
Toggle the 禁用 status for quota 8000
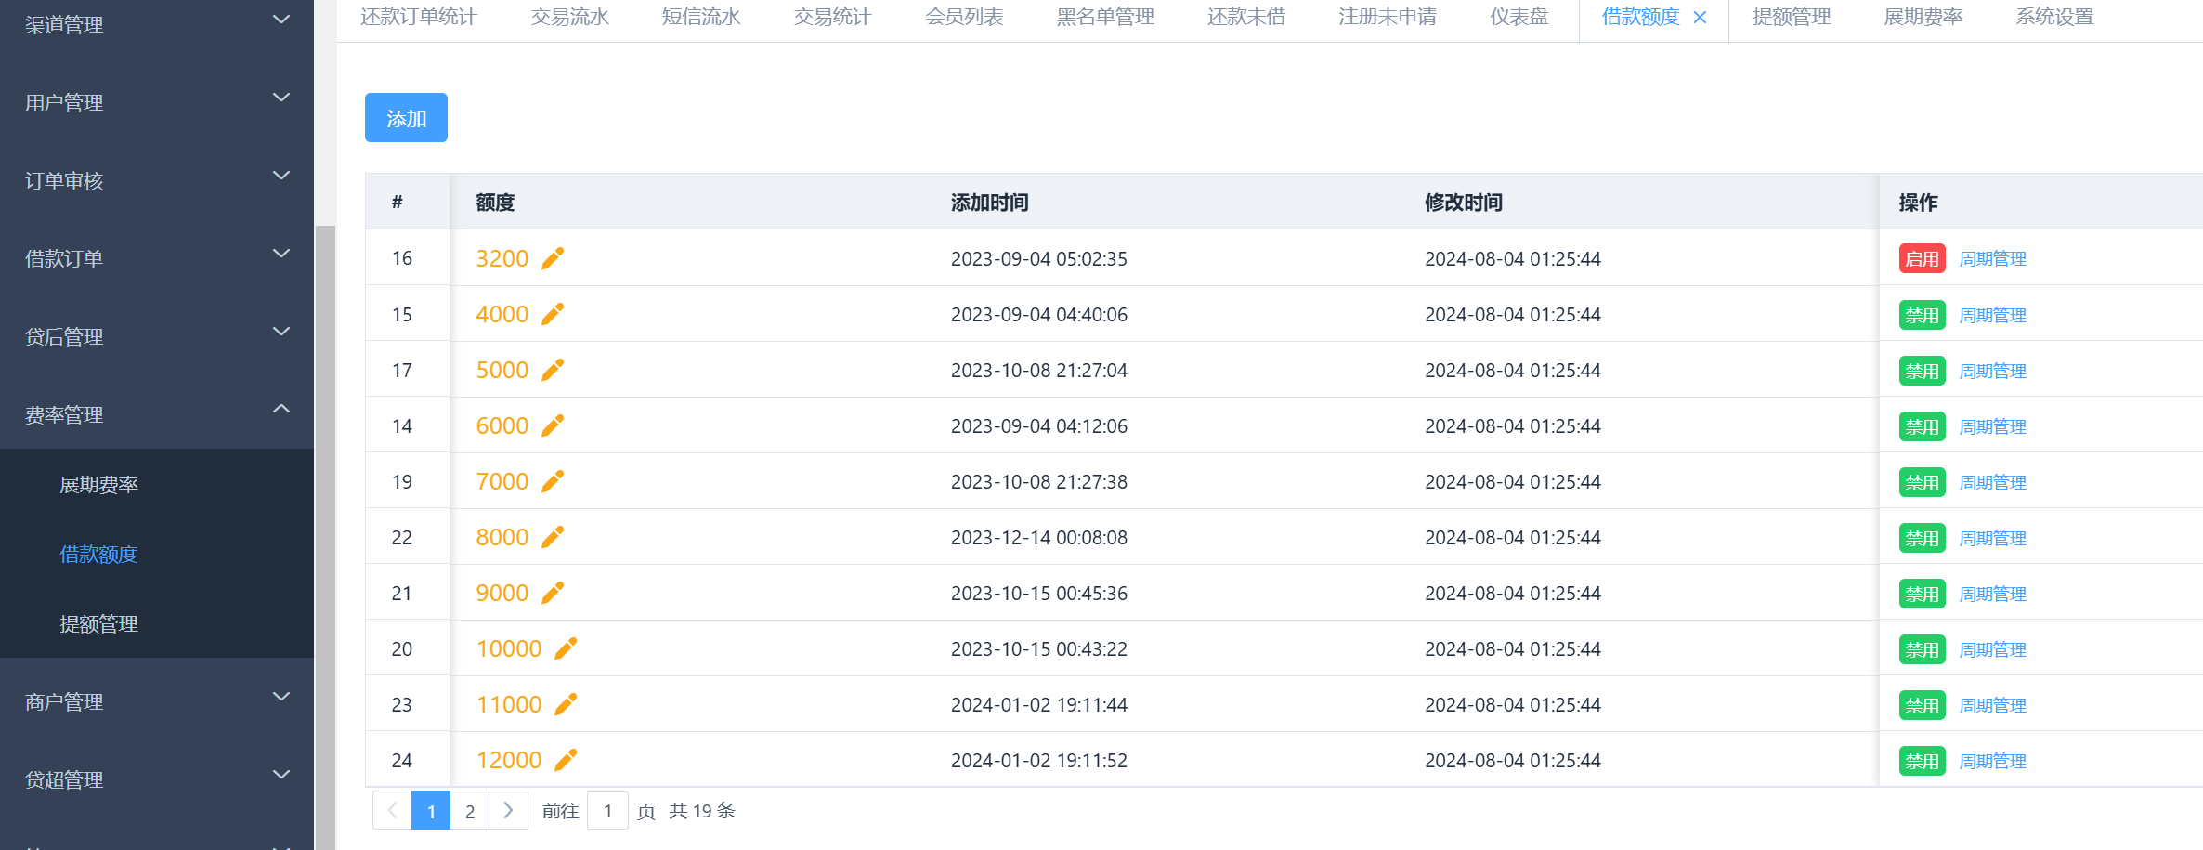[1922, 538]
